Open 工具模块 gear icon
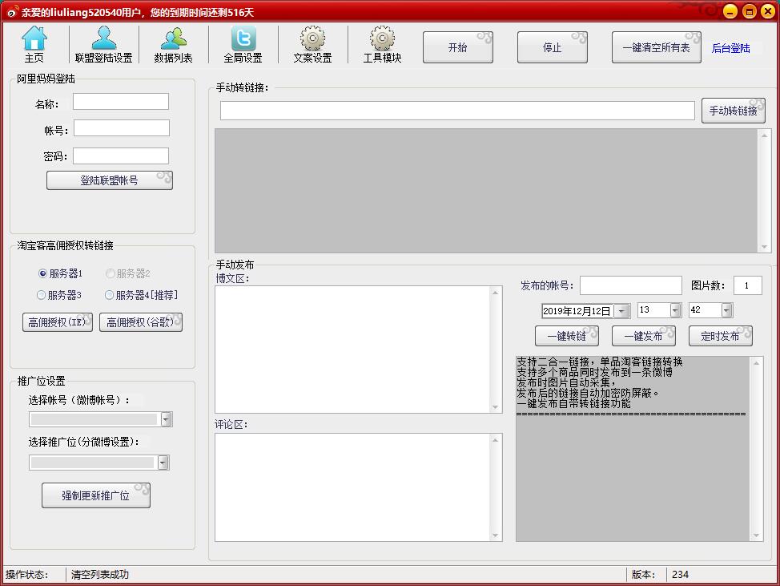Viewport: 780px width, 586px height. [x=382, y=44]
